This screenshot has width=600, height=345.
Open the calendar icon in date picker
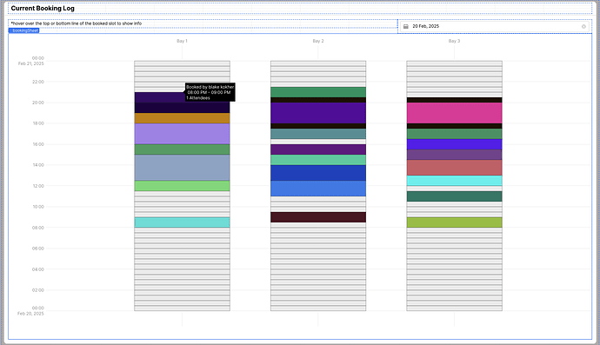click(406, 26)
